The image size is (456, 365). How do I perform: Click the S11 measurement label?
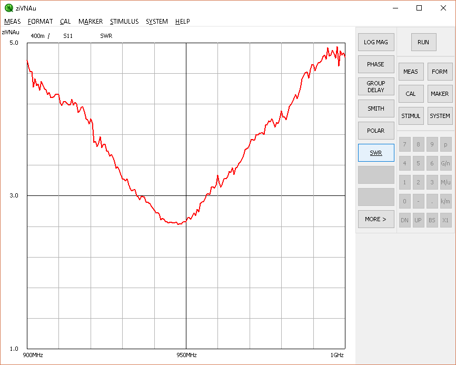[68, 36]
